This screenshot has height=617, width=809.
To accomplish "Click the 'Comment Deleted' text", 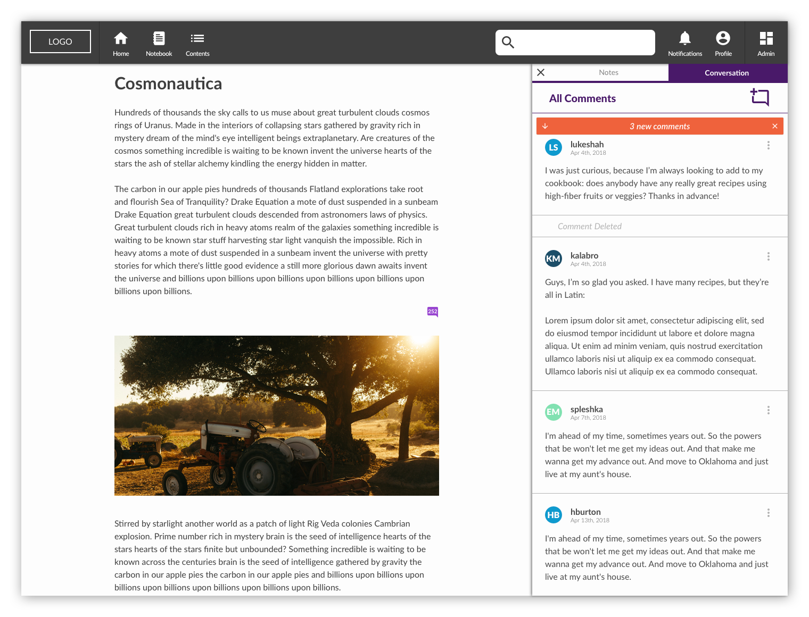I will click(x=590, y=226).
